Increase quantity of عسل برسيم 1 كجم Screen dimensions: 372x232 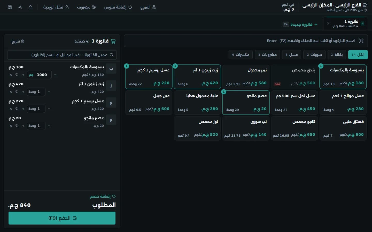click(23, 109)
